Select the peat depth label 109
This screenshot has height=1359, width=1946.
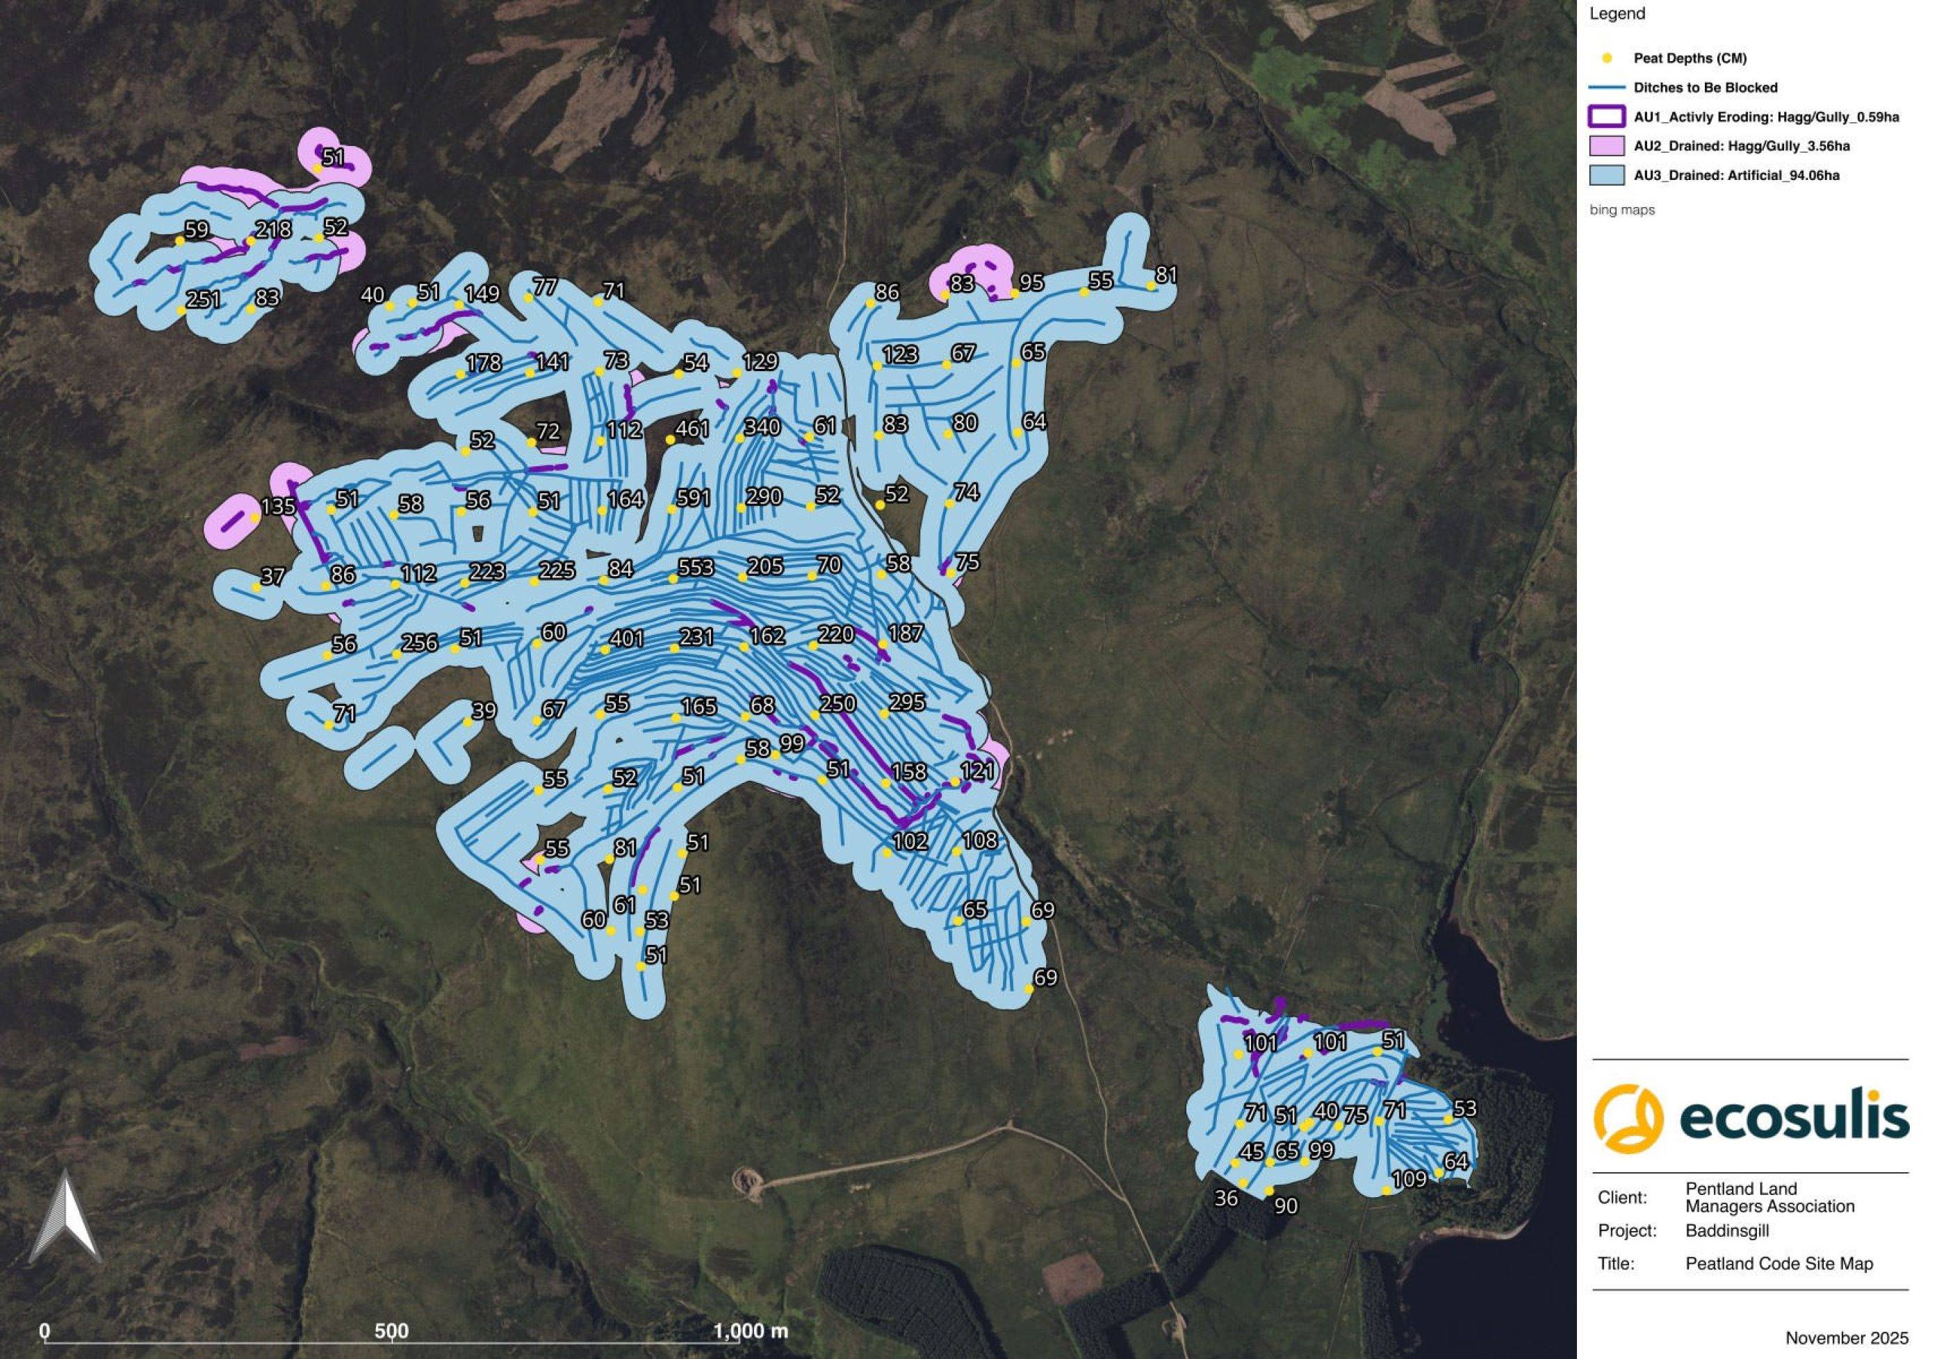1409,1178
